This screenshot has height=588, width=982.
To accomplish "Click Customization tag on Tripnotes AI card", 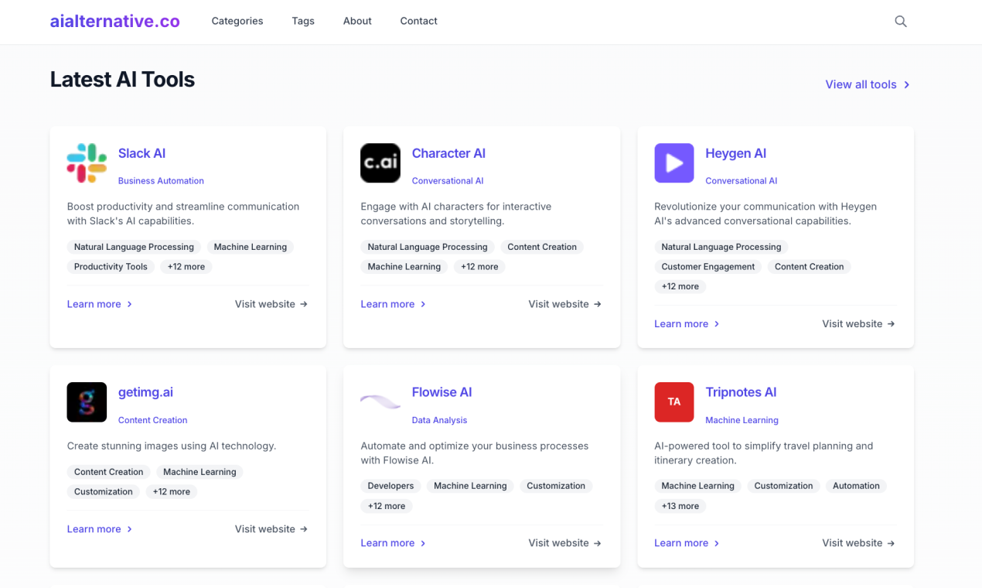I will (783, 486).
